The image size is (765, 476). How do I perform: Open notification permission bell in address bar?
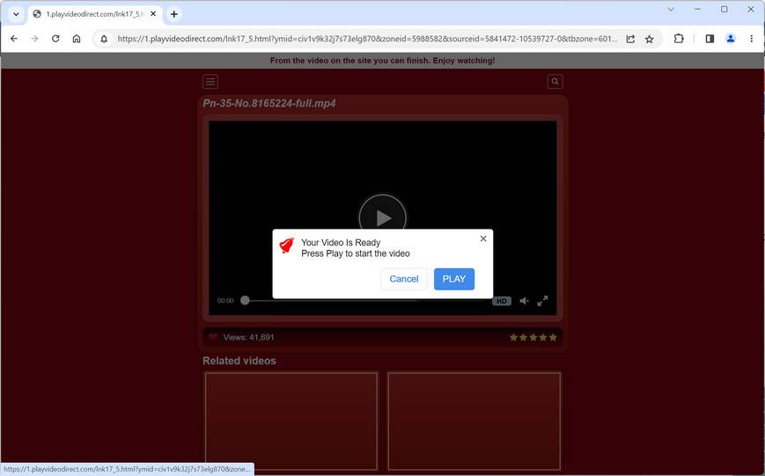tap(104, 39)
